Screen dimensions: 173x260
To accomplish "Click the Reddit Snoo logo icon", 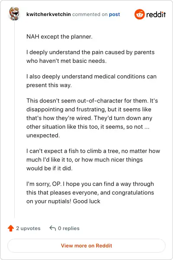I will (x=140, y=14).
